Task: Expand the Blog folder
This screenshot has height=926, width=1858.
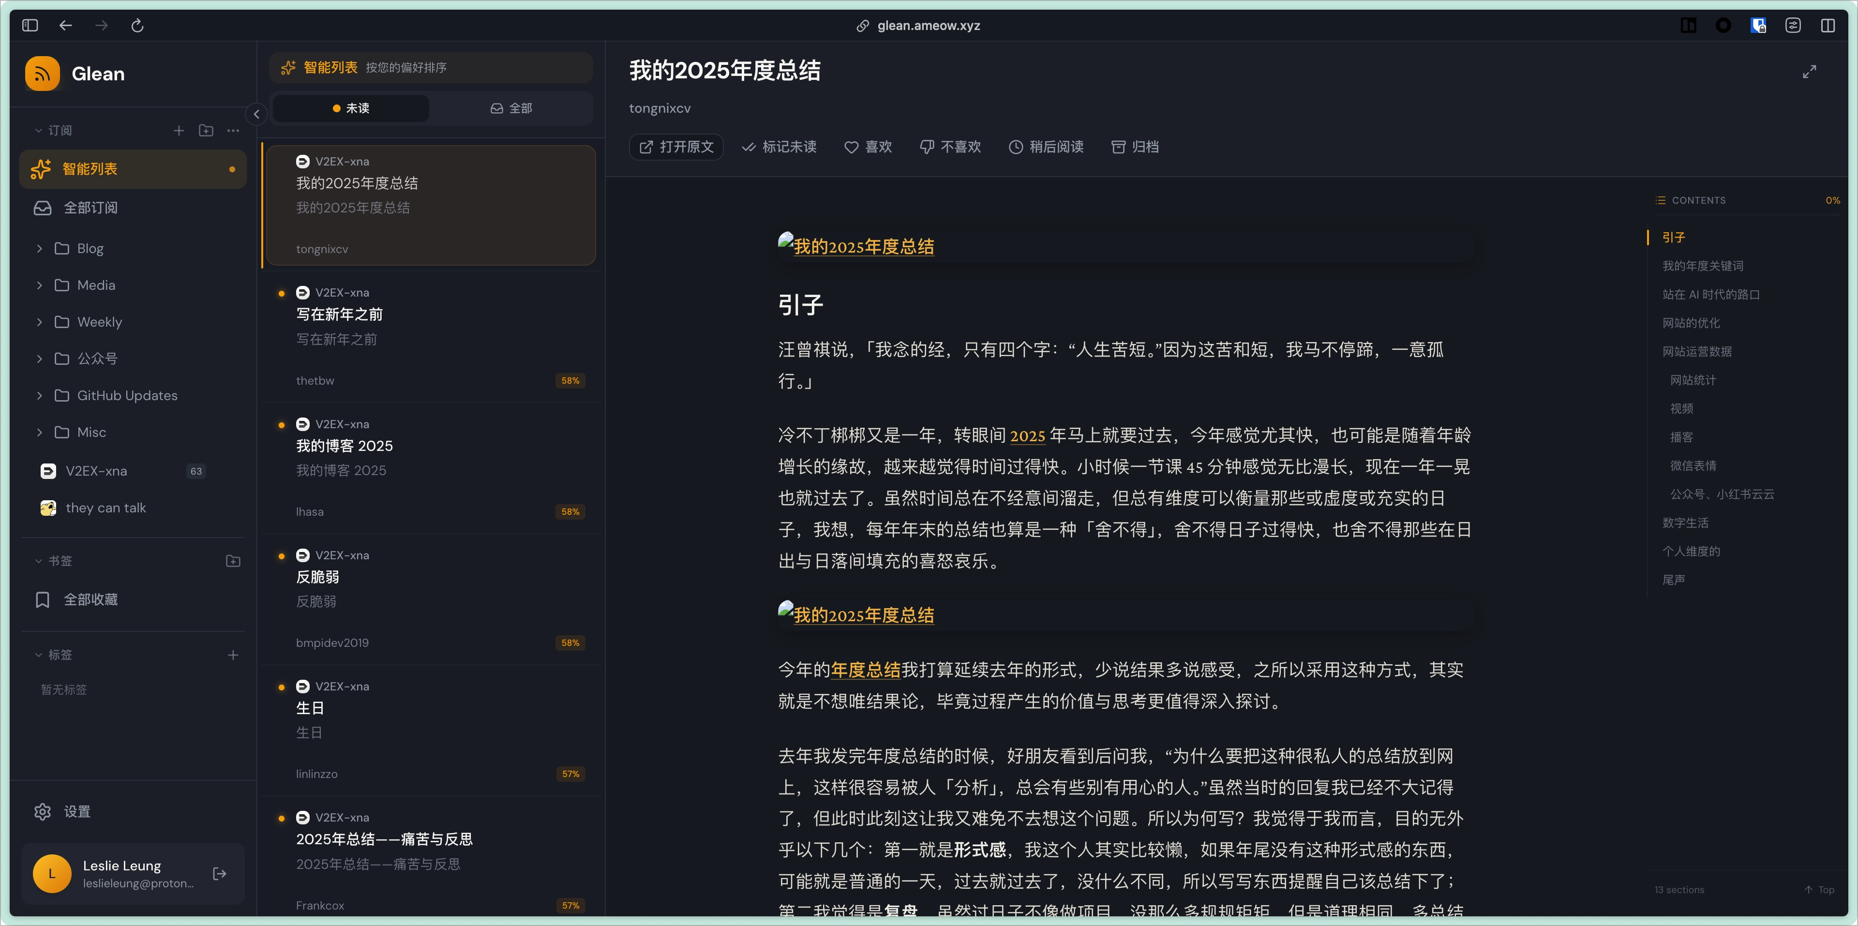Action: coord(39,249)
